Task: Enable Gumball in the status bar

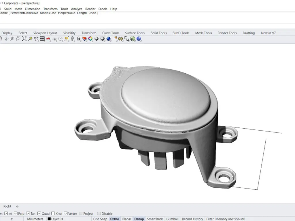Action: [x=172, y=219]
